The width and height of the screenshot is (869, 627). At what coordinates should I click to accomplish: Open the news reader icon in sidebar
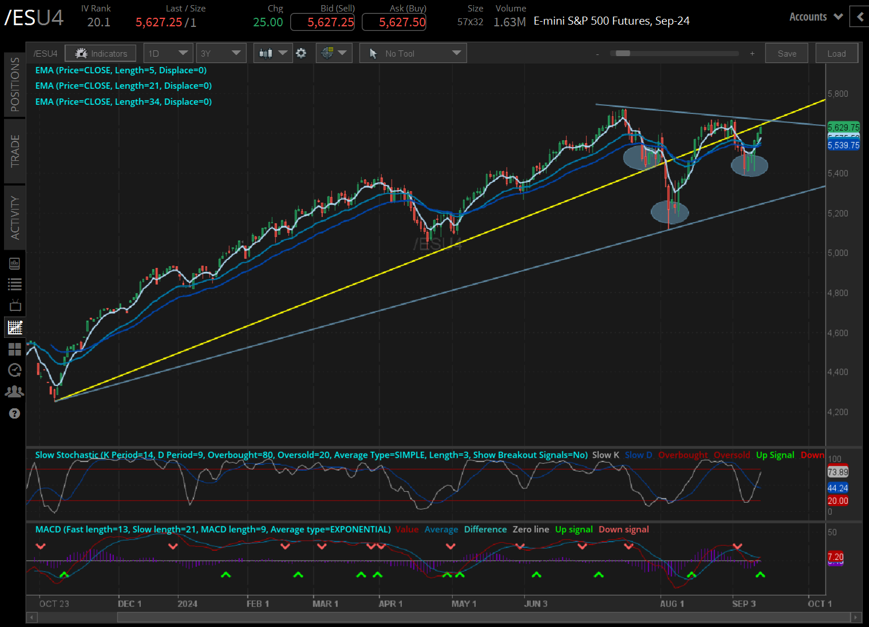point(15,263)
